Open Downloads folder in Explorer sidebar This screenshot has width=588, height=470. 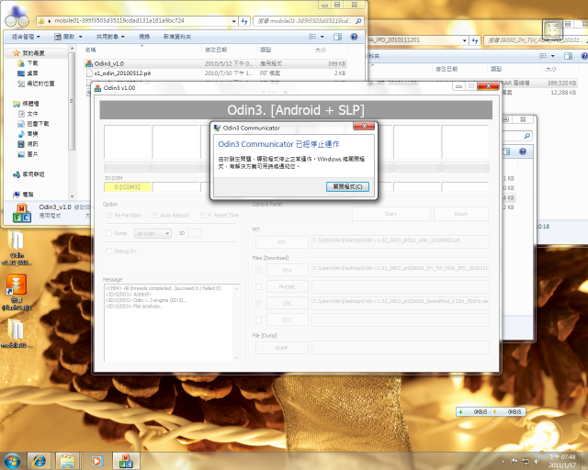[28, 63]
